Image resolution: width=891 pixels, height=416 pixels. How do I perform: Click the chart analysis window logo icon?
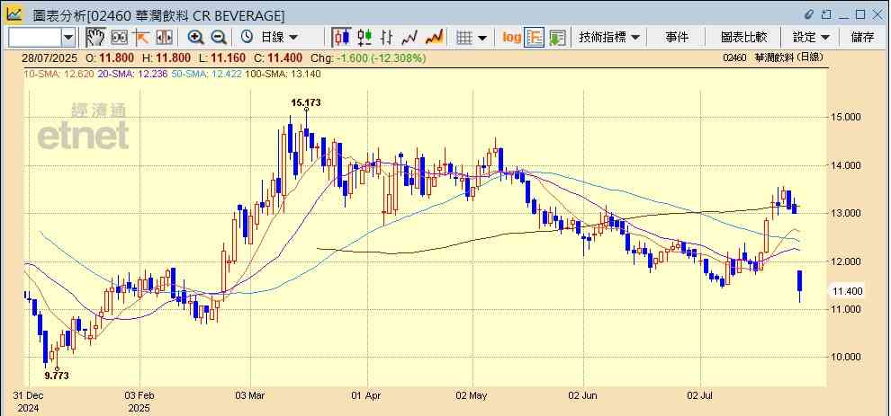[13, 13]
